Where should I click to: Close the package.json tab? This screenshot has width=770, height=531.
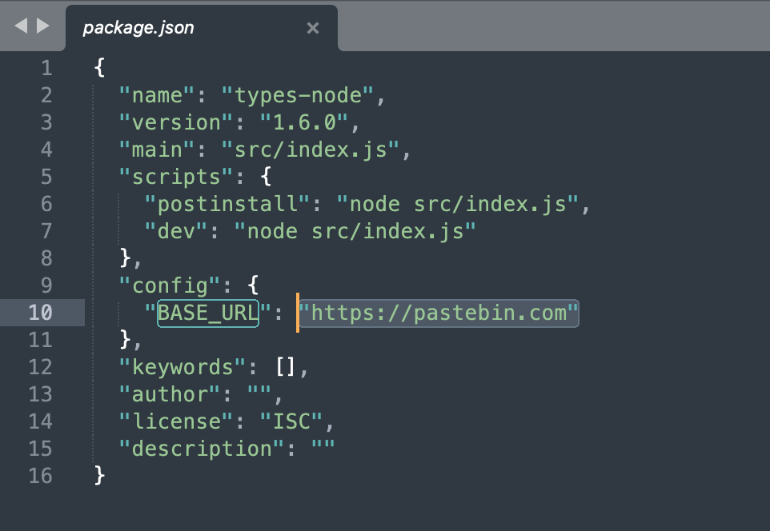tap(313, 28)
